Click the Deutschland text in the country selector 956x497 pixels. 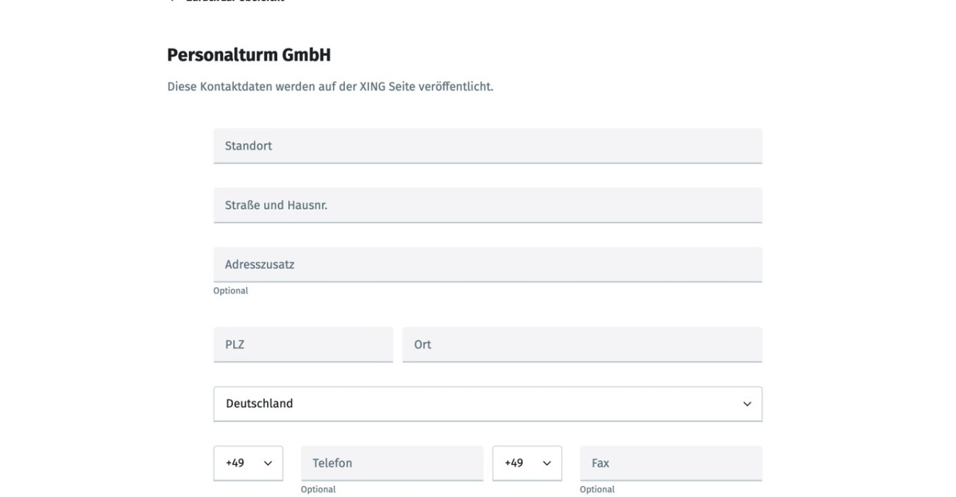coord(259,404)
